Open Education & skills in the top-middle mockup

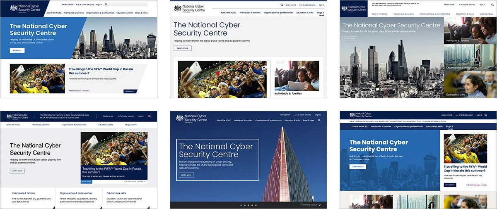pos(305,12)
